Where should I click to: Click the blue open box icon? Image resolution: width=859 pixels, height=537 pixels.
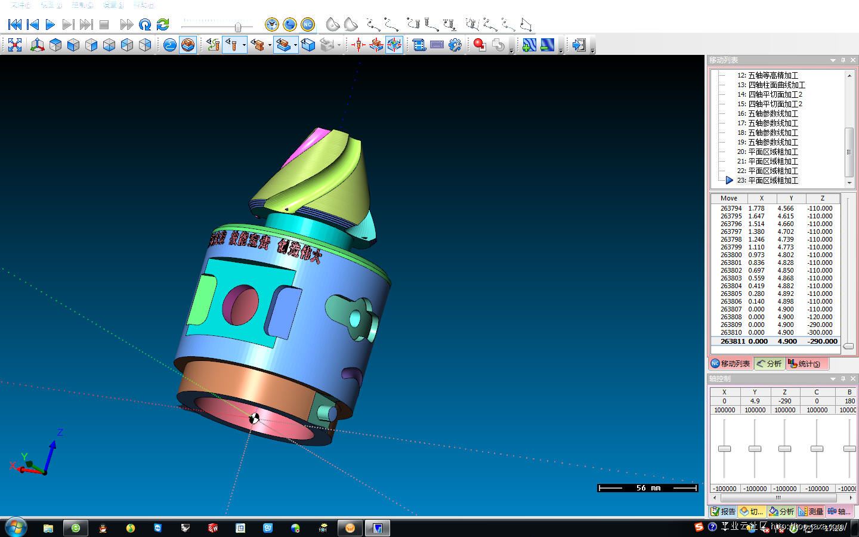pos(308,45)
